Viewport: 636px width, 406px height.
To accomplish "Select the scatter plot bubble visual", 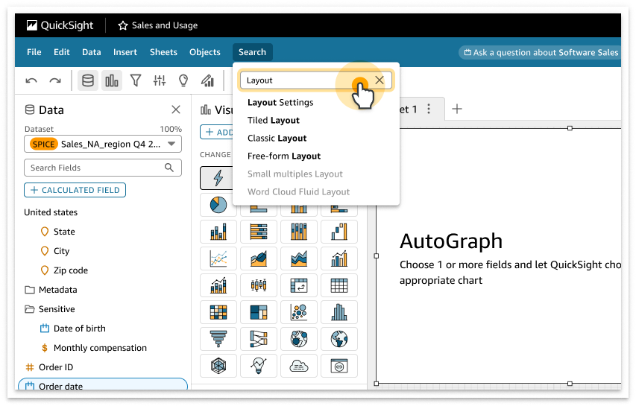I will pyautogui.click(x=298, y=312).
